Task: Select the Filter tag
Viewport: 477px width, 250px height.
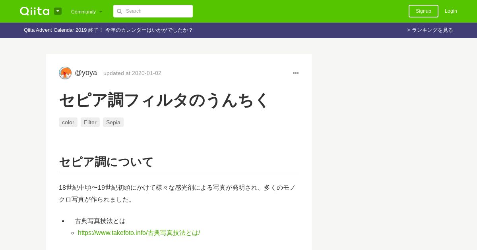Action: pyautogui.click(x=90, y=122)
